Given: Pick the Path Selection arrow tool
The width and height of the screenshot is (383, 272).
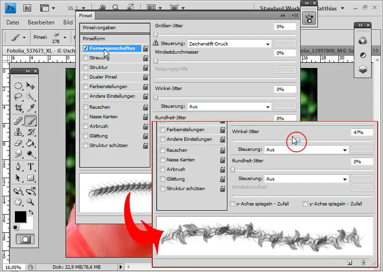Looking at the screenshot, I should [18, 178].
